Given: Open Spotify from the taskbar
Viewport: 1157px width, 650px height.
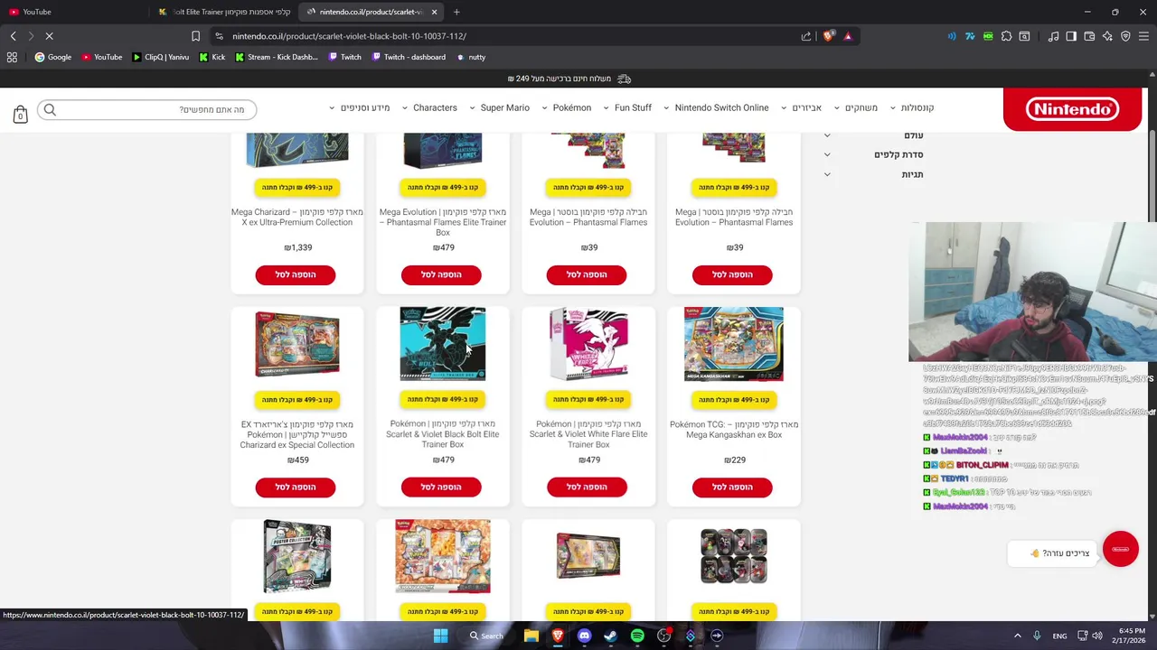Looking at the screenshot, I should pyautogui.click(x=637, y=636).
